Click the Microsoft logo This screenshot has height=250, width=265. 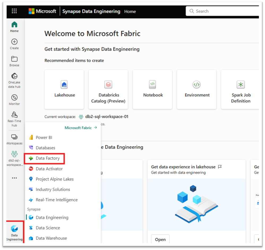click(42, 11)
